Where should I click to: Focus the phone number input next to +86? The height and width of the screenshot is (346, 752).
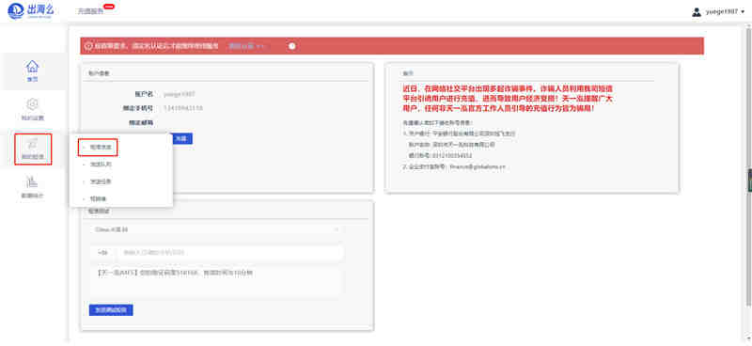(231, 252)
